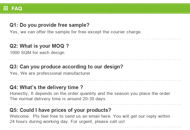Image resolution: width=190 pixels, height=130 pixels.
Task: Click the answer about the courier charge
Action: pos(75,32)
